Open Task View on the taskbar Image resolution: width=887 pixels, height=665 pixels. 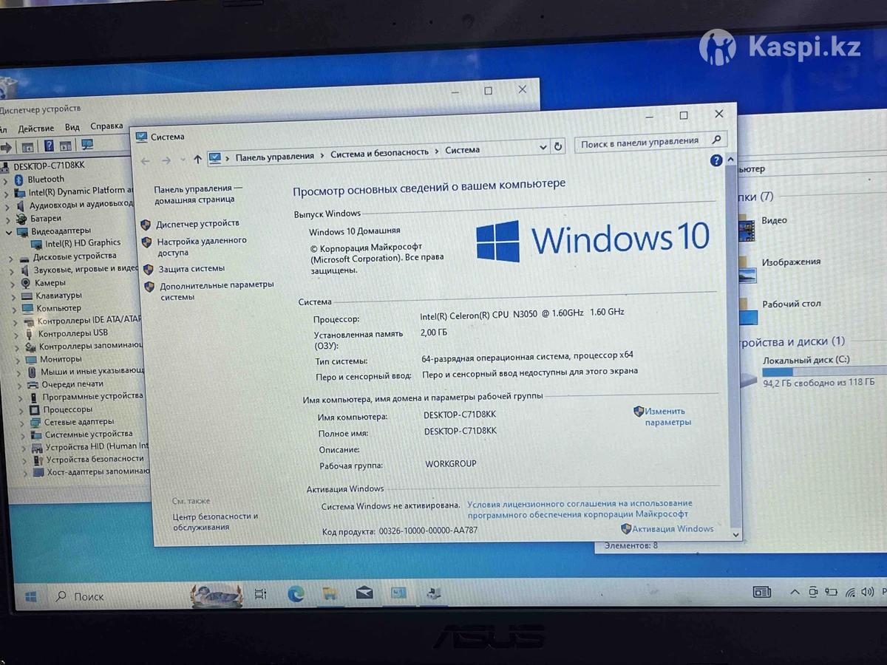point(259,594)
